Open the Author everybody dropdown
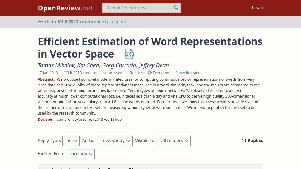The width and height of the screenshot is (301, 169). tap(116, 141)
